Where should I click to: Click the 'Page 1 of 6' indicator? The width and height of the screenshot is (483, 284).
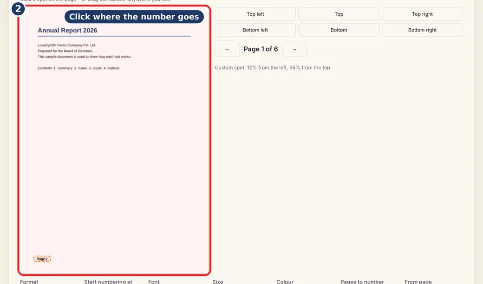tap(261, 49)
